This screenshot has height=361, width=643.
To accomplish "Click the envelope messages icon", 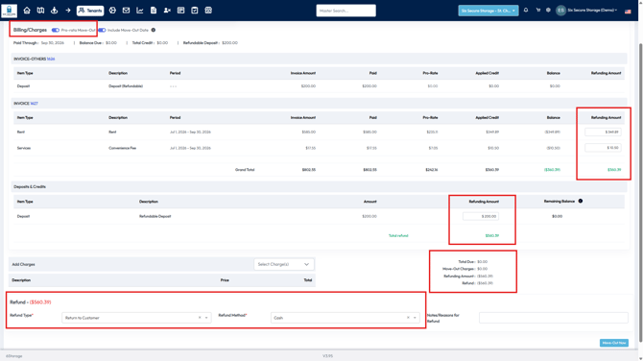I will point(126,11).
